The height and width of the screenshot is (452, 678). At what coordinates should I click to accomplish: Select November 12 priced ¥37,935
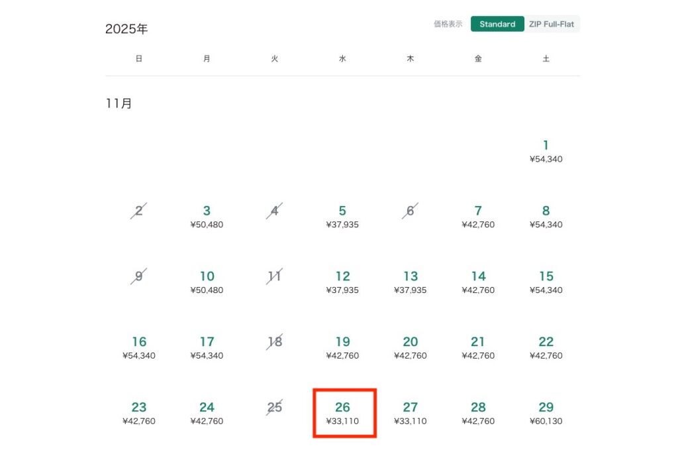click(342, 282)
